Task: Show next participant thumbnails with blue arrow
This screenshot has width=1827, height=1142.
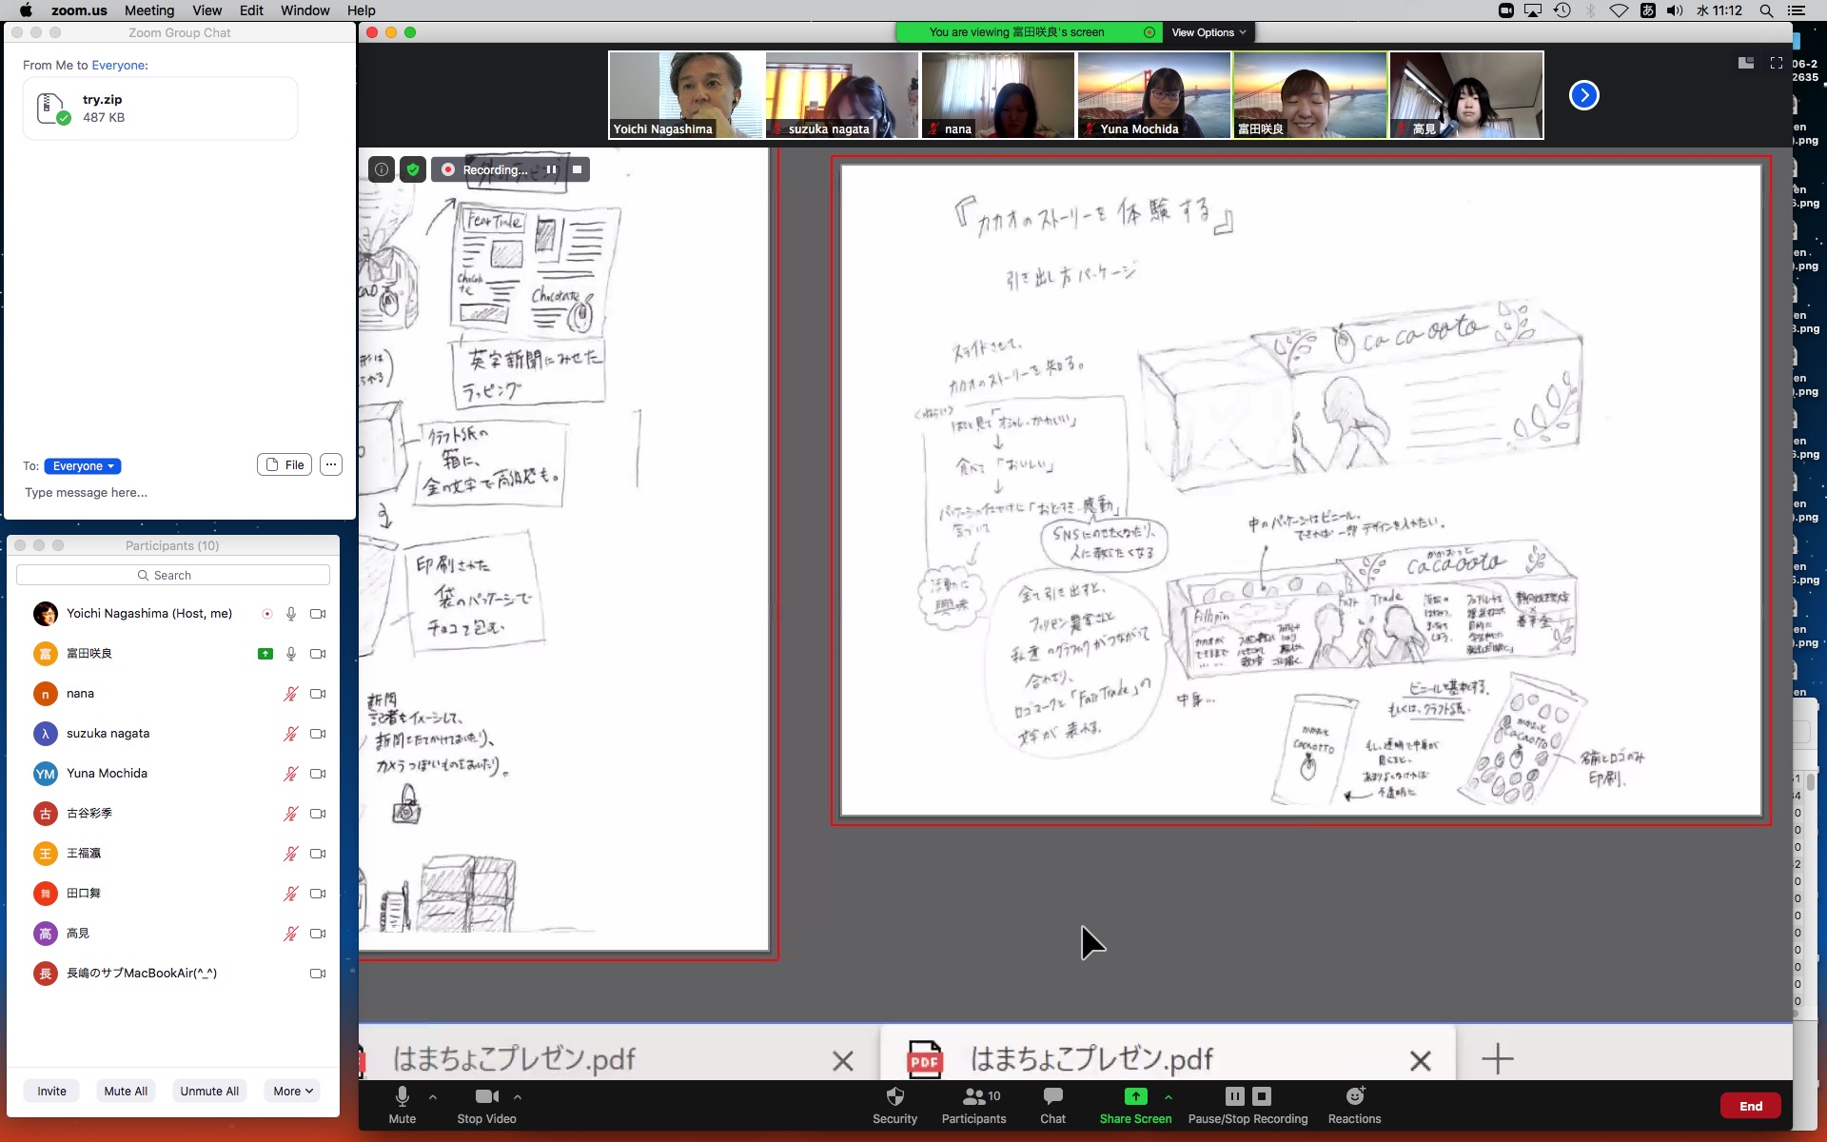Action: click(x=1583, y=95)
